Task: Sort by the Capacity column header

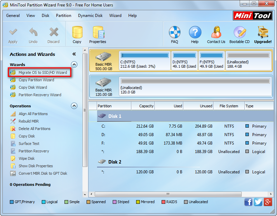Action: coord(143,106)
